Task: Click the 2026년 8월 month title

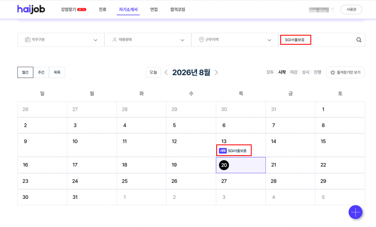Action: [x=191, y=72]
